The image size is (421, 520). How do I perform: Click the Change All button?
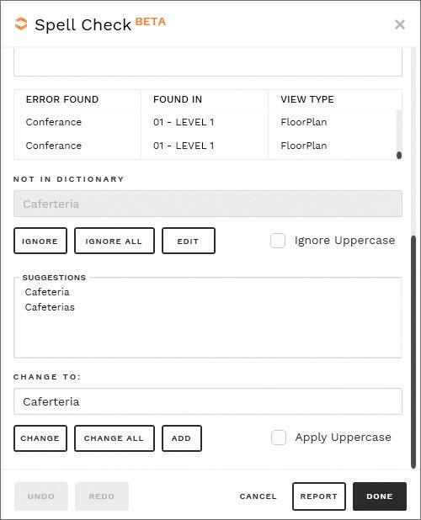coord(115,438)
